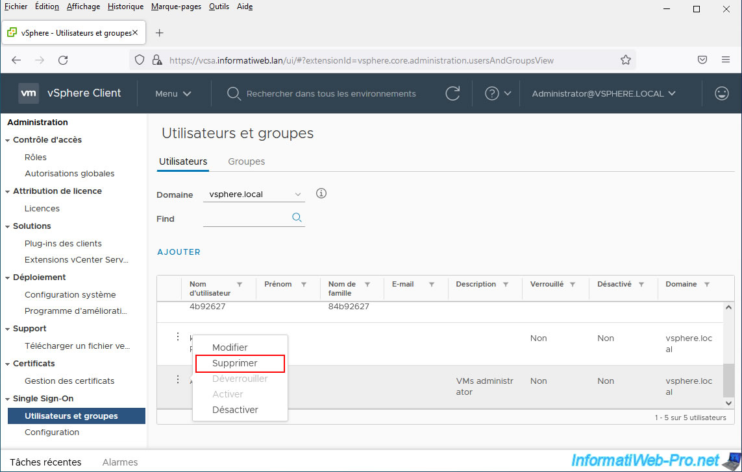Click the padlock site security icon

coord(157,60)
